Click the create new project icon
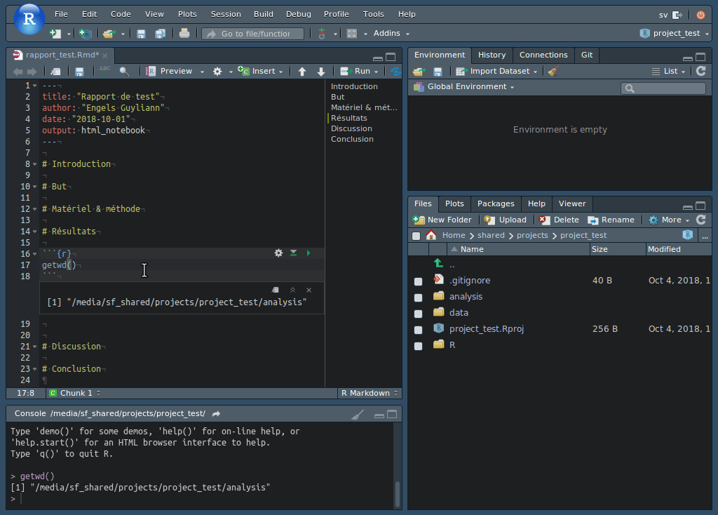 85,34
